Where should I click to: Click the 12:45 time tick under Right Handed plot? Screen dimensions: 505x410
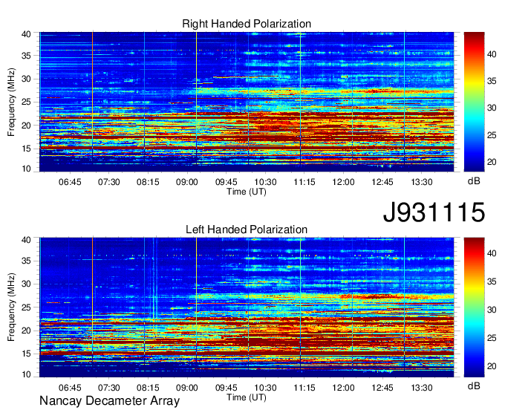(x=382, y=182)
